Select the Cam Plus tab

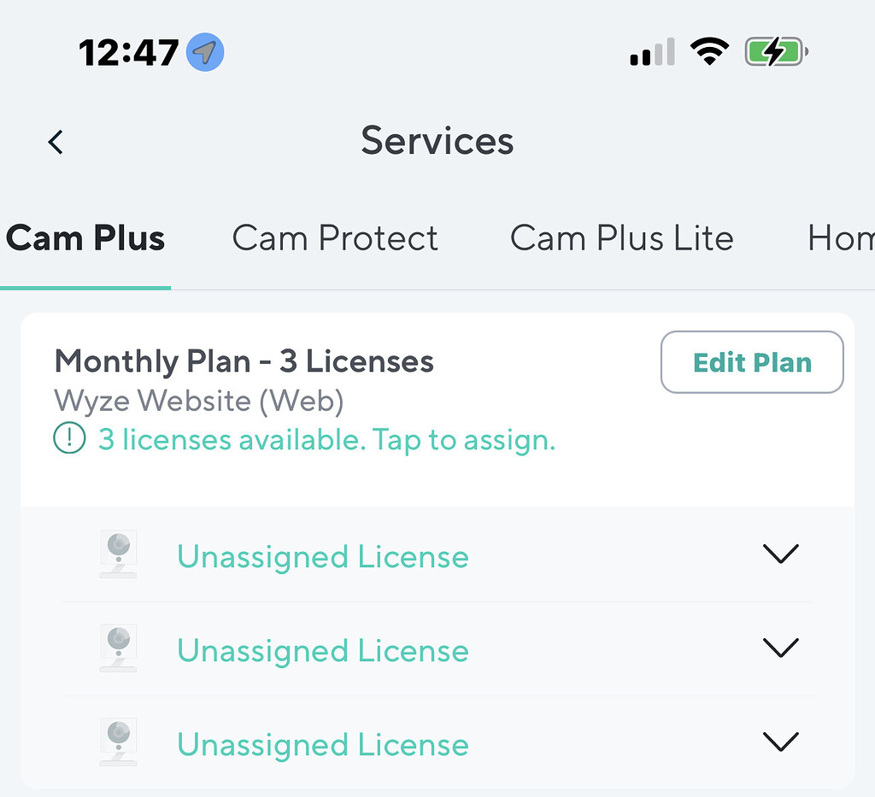tap(85, 238)
